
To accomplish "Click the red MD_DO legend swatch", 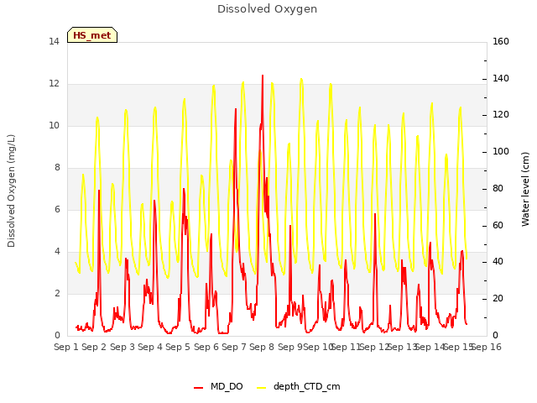I will (x=198, y=388).
